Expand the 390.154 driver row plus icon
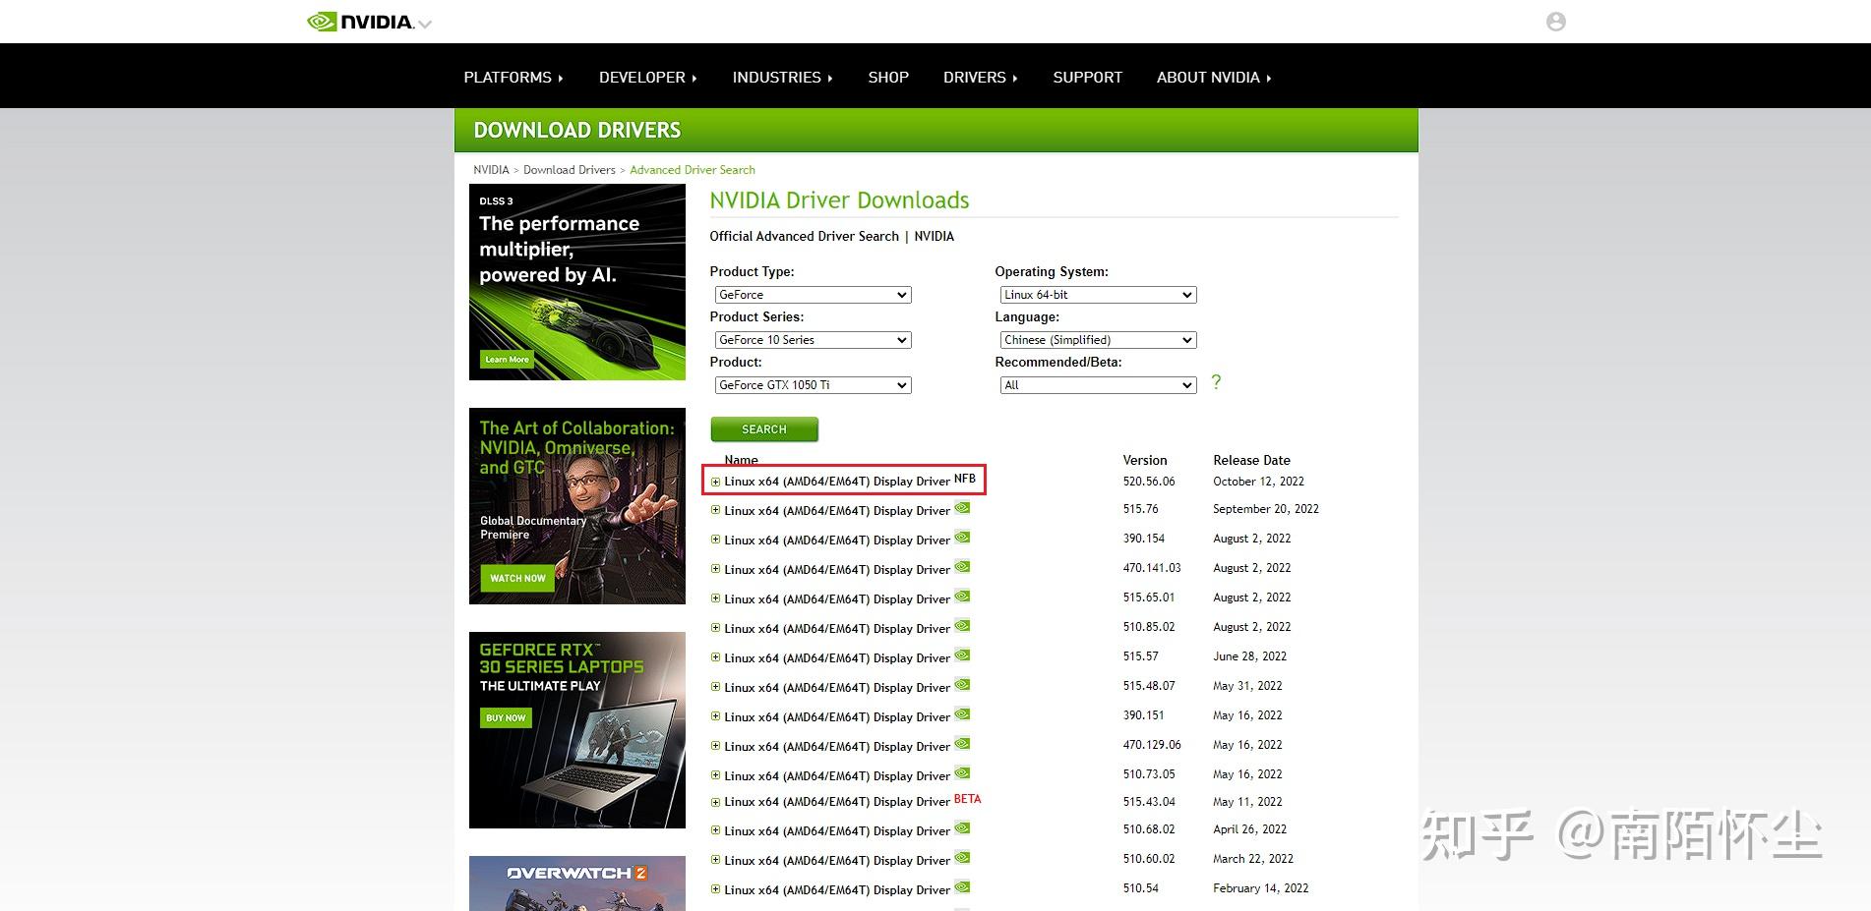This screenshot has height=911, width=1871. [715, 540]
